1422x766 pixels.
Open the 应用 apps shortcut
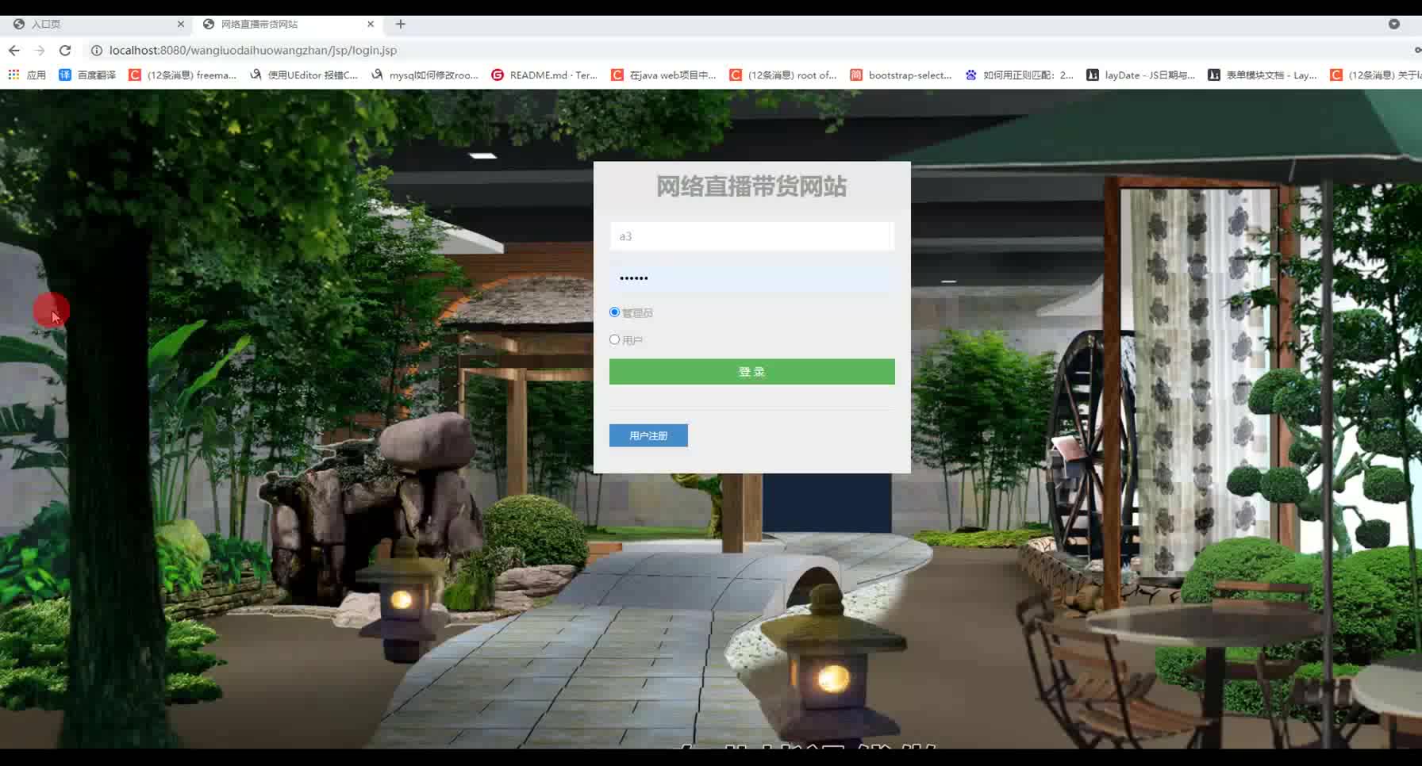click(x=27, y=75)
